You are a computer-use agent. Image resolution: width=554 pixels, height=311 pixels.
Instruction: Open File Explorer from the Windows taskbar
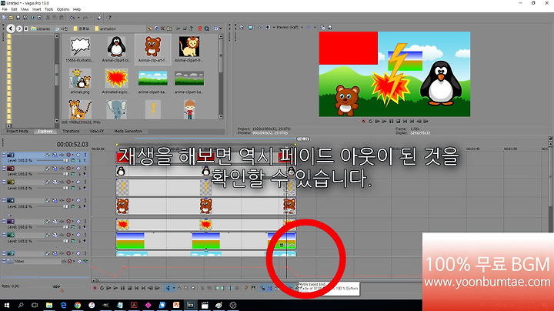(x=49, y=305)
